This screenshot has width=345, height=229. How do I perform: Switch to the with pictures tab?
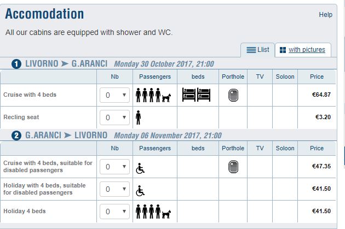point(302,50)
